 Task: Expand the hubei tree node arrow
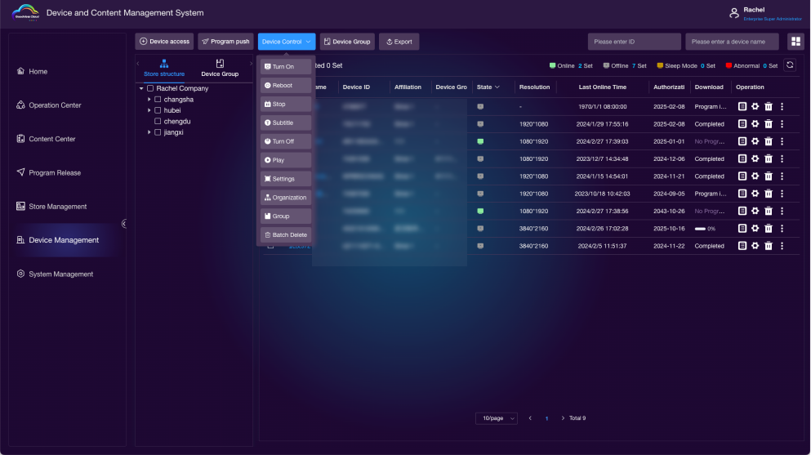tap(149, 110)
